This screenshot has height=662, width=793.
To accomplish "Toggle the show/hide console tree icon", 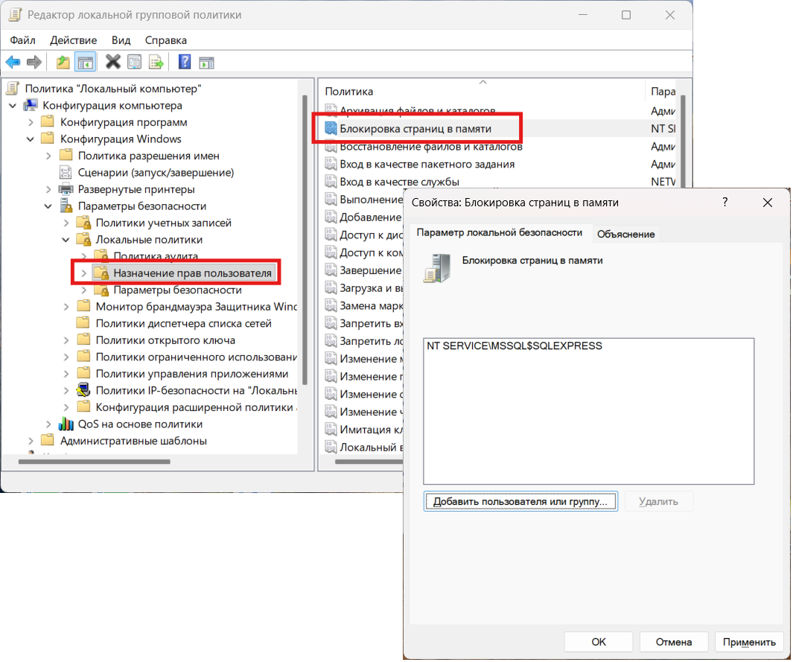I will pyautogui.click(x=86, y=62).
